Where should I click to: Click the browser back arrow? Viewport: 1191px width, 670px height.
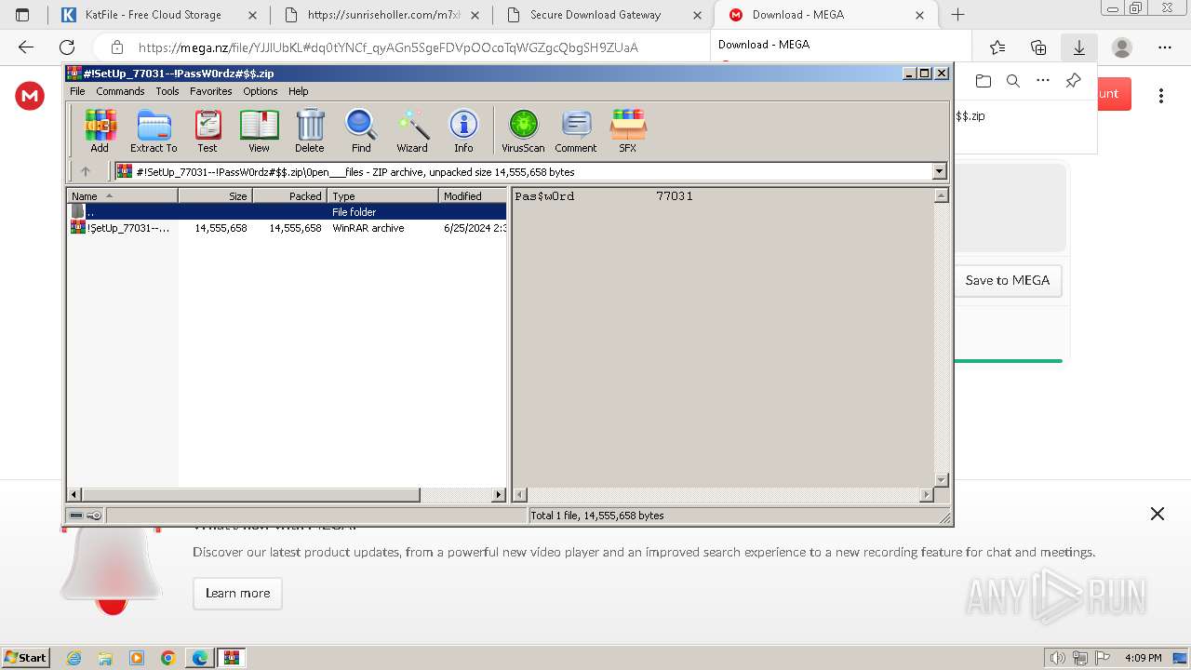(26, 47)
